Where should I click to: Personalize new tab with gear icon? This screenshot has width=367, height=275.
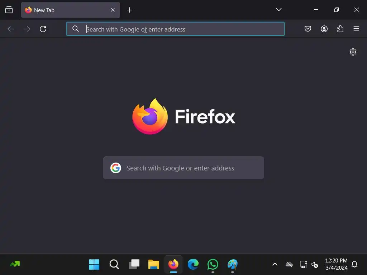coord(353,52)
